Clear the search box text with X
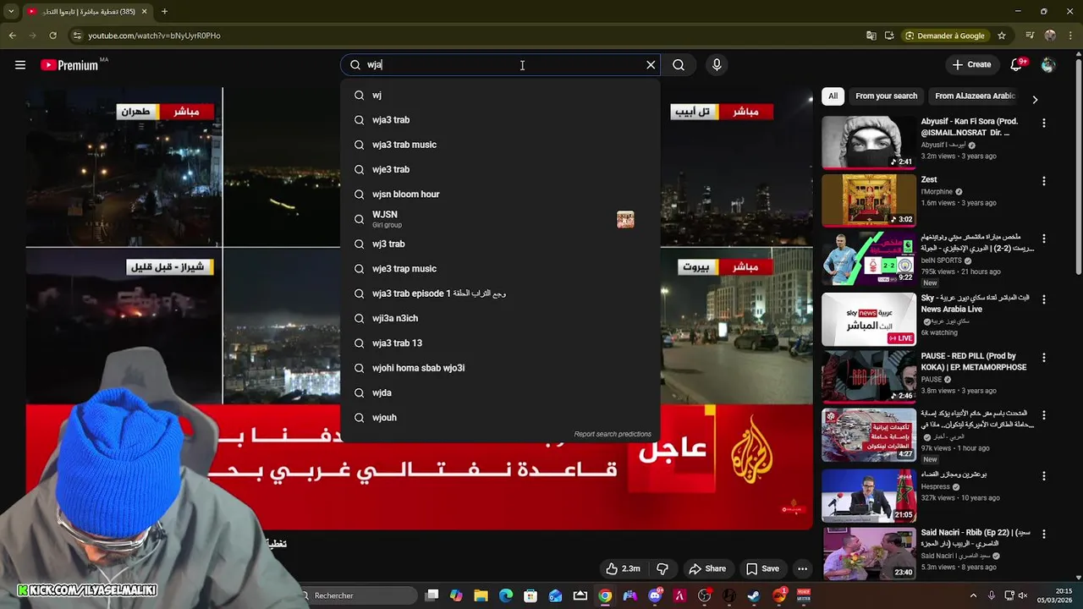Viewport: 1083px width, 609px height. pos(651,64)
